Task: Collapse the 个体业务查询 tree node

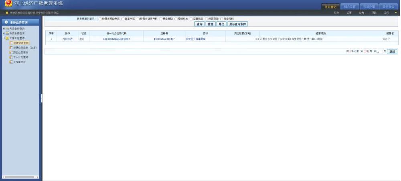Action: point(4,38)
